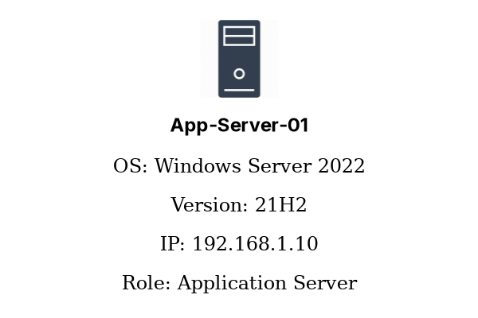Select the server tower icon
Image resolution: width=478 pixels, height=318 pixels.
239,59
